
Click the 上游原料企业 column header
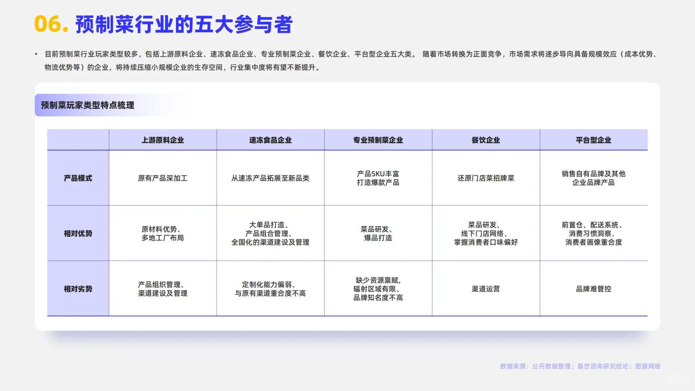coord(163,140)
